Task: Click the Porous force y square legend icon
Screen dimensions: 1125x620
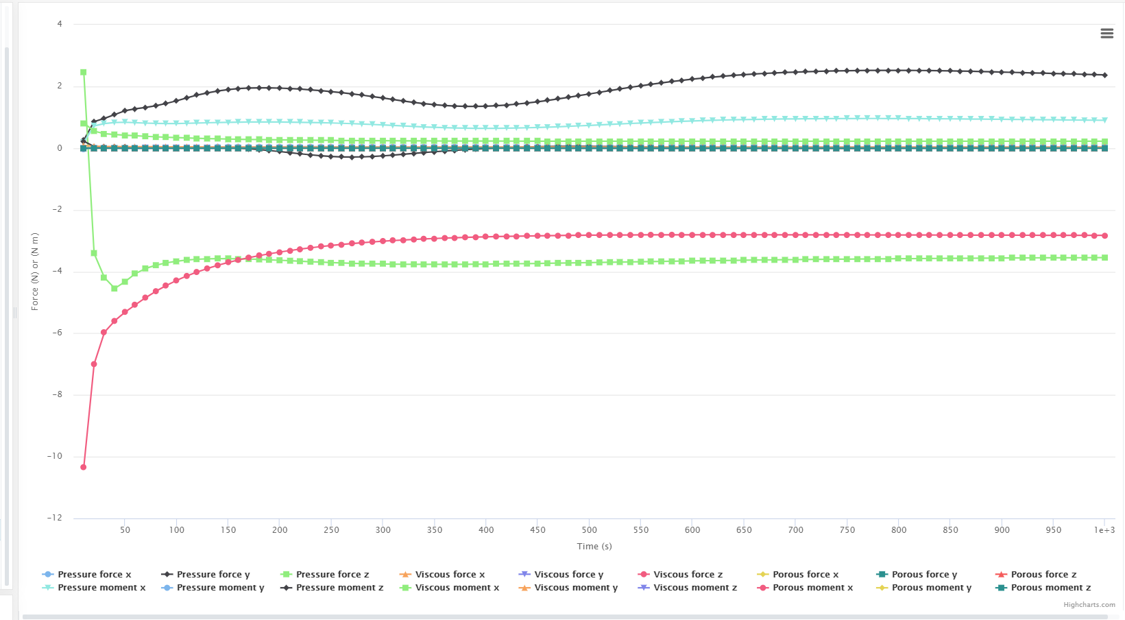Action: 882,575
